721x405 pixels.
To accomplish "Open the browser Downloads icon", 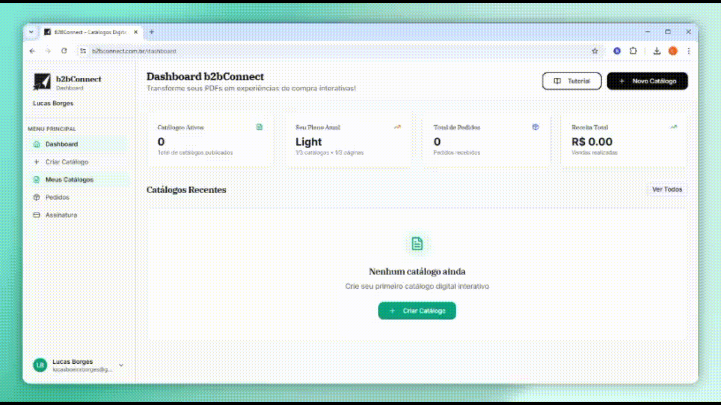I will (657, 51).
